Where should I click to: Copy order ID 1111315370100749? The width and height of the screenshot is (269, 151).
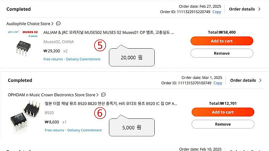[x=218, y=83]
